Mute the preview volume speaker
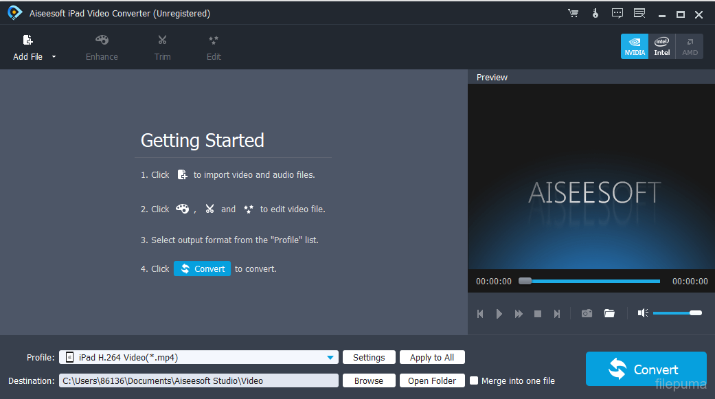The width and height of the screenshot is (715, 399). tap(642, 313)
